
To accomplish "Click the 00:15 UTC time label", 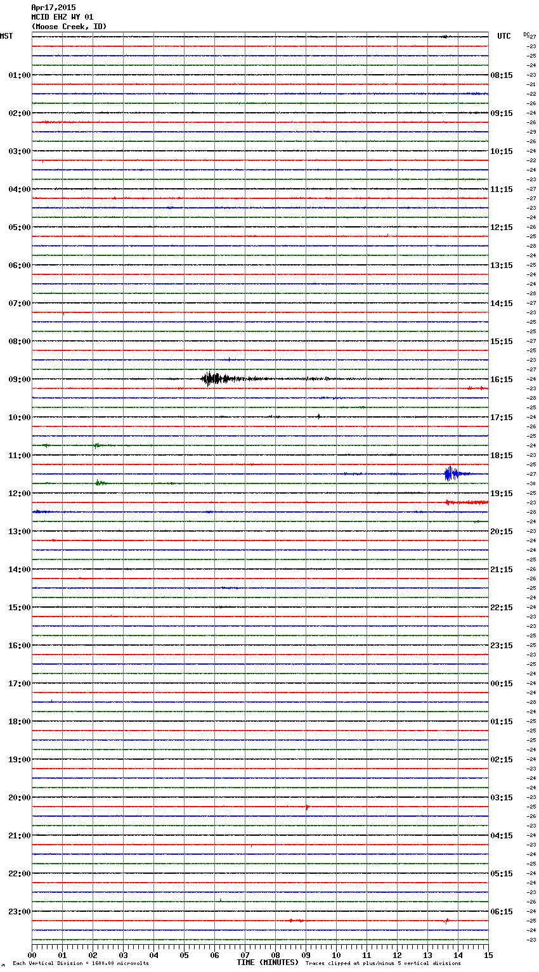I will [x=502, y=684].
